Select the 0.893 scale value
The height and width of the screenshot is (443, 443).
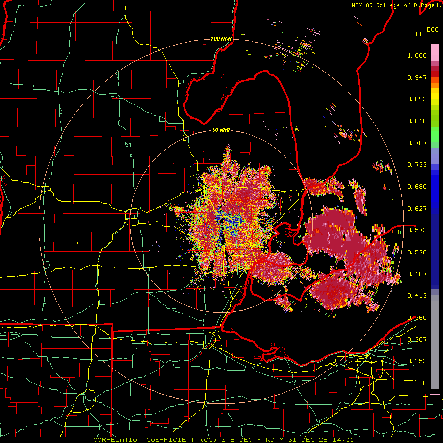pyautogui.click(x=417, y=99)
